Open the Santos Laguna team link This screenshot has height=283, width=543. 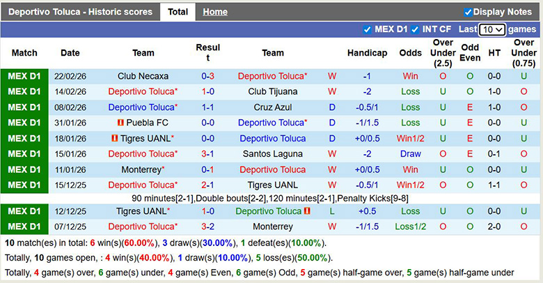[273, 153]
